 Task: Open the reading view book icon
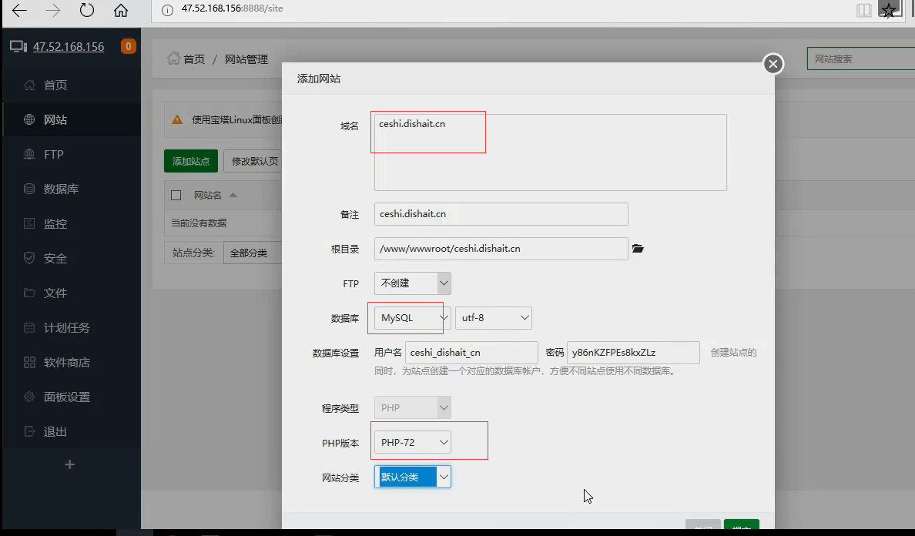[864, 10]
